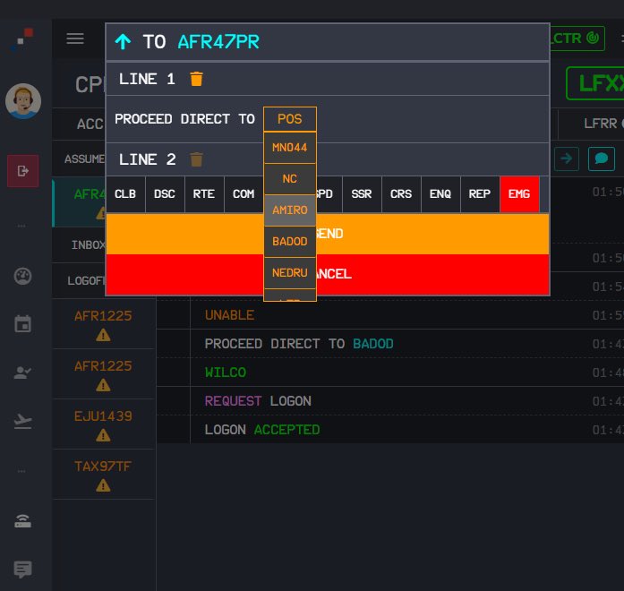624x591 pixels.
Task: Click the AFR47PR callsign in header
Action: [218, 42]
